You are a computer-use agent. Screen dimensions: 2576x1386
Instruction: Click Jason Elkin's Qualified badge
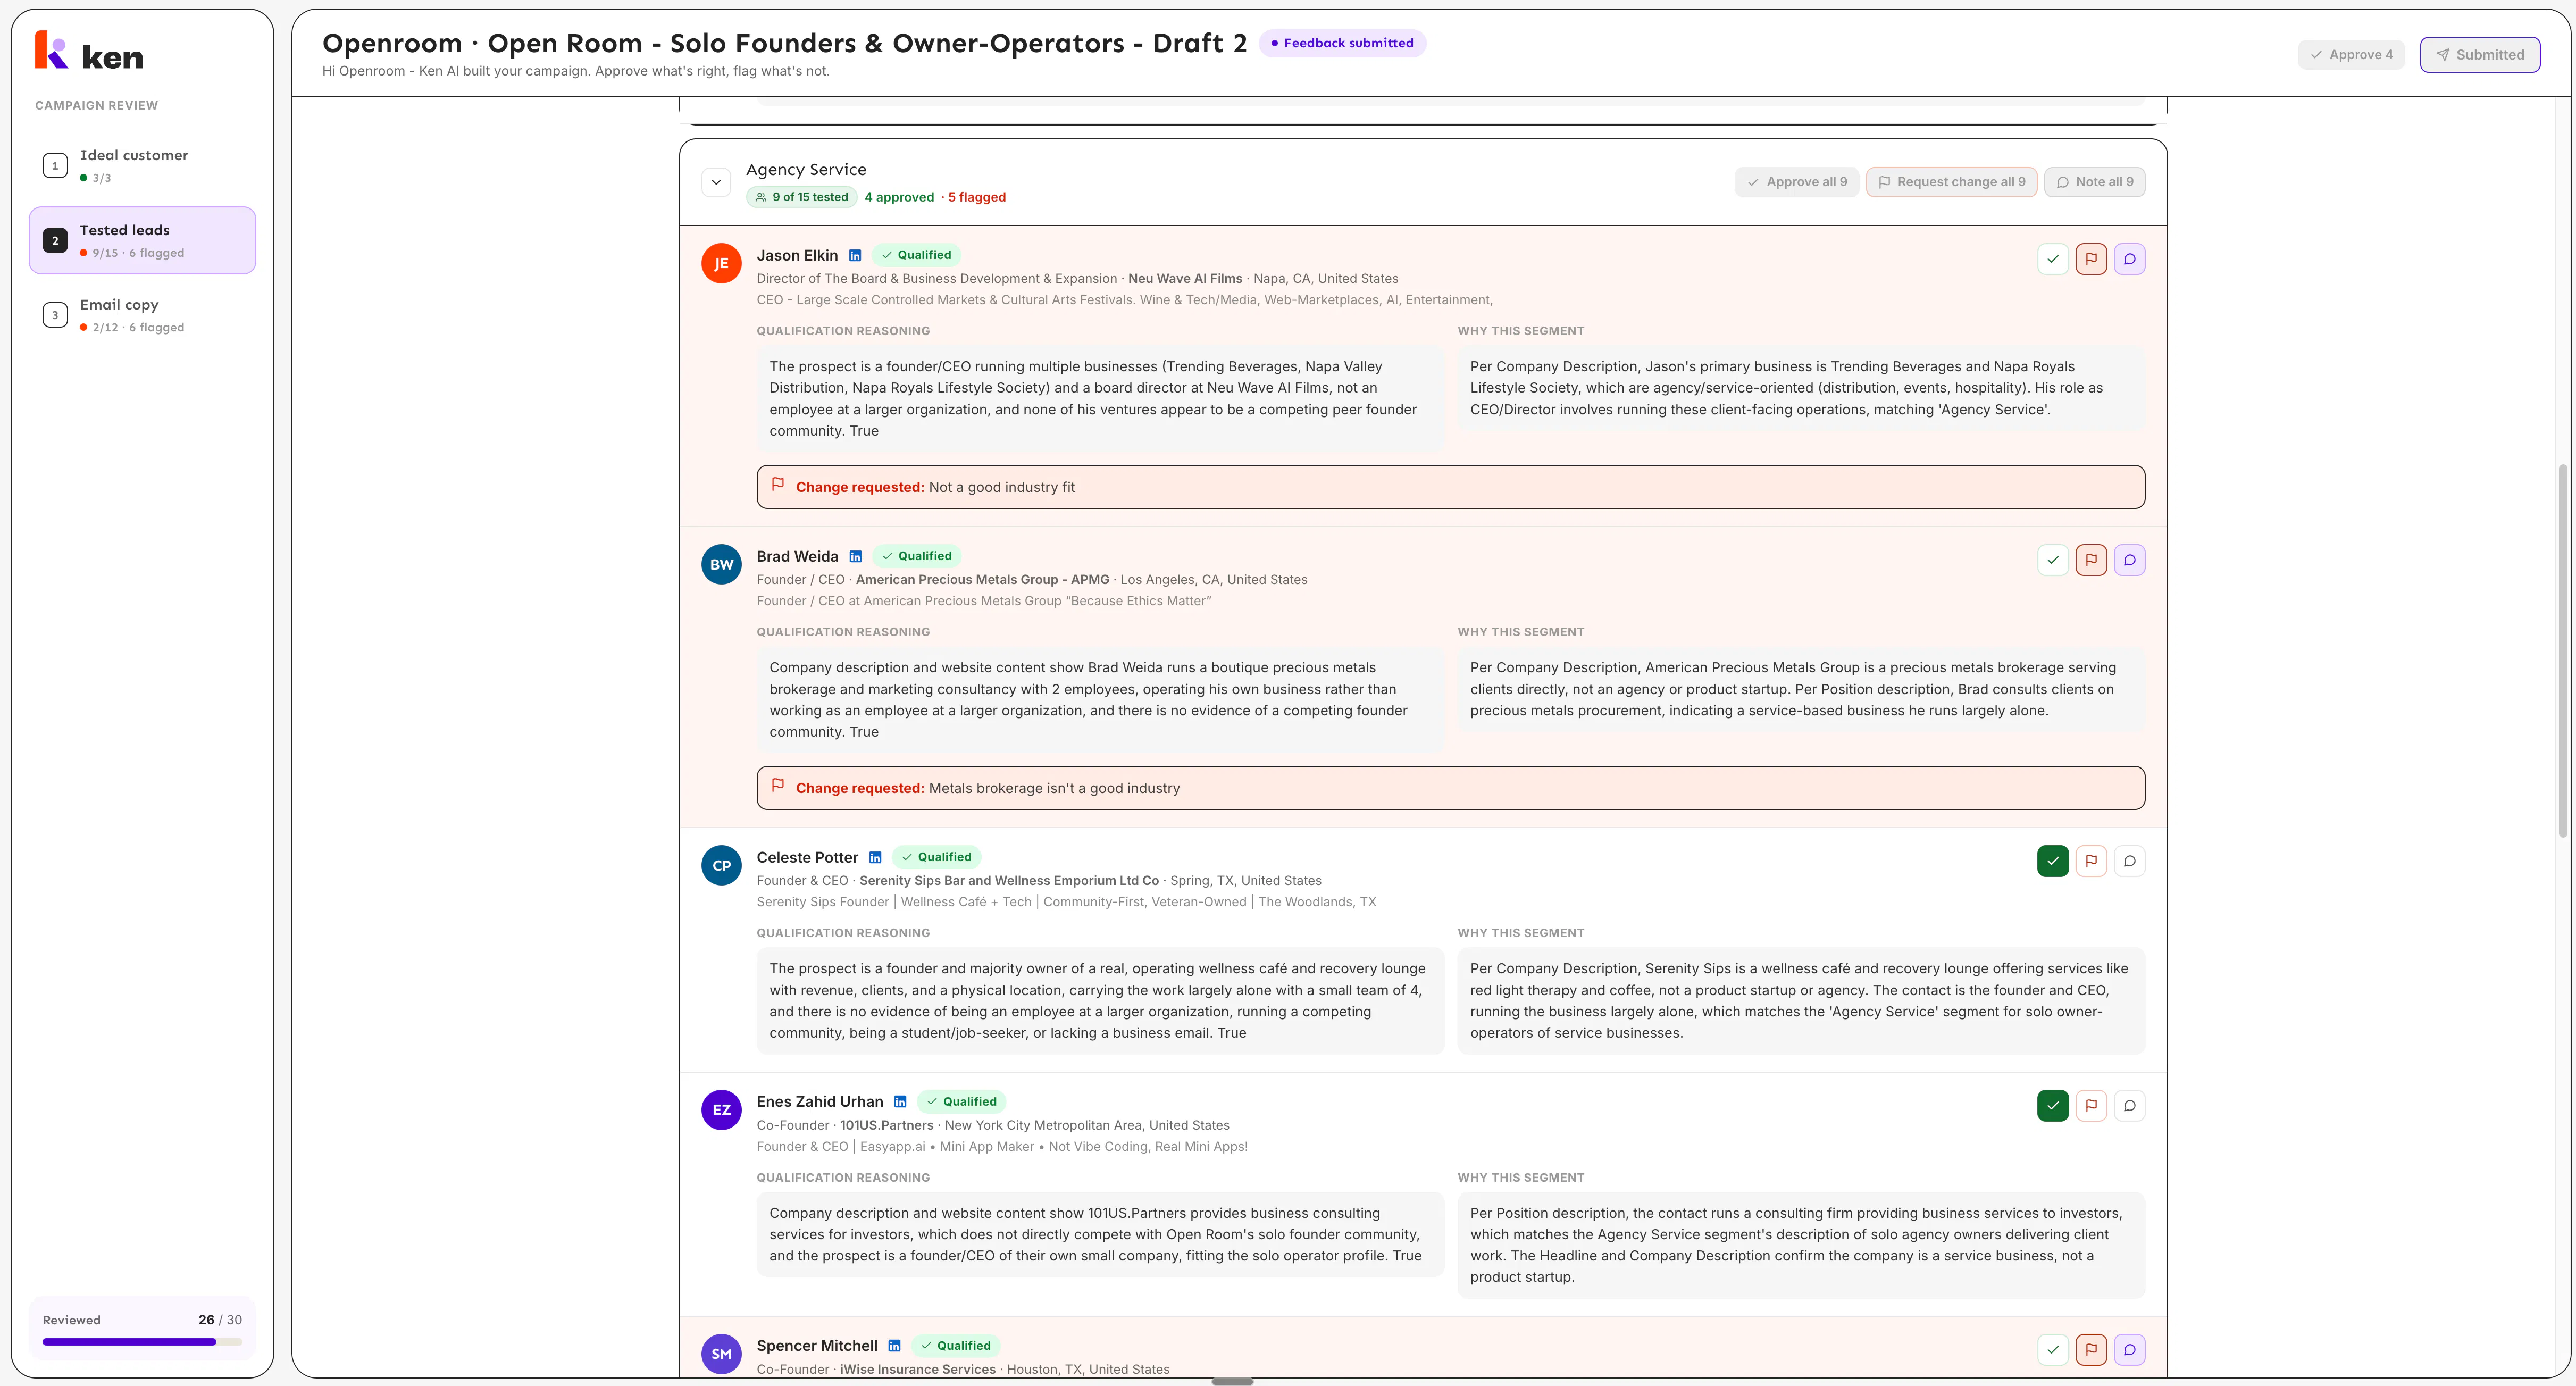(x=916, y=255)
